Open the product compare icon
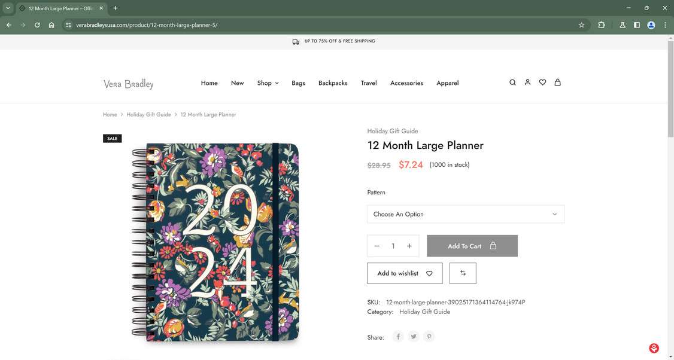This screenshot has height=360, width=674. pyautogui.click(x=463, y=273)
